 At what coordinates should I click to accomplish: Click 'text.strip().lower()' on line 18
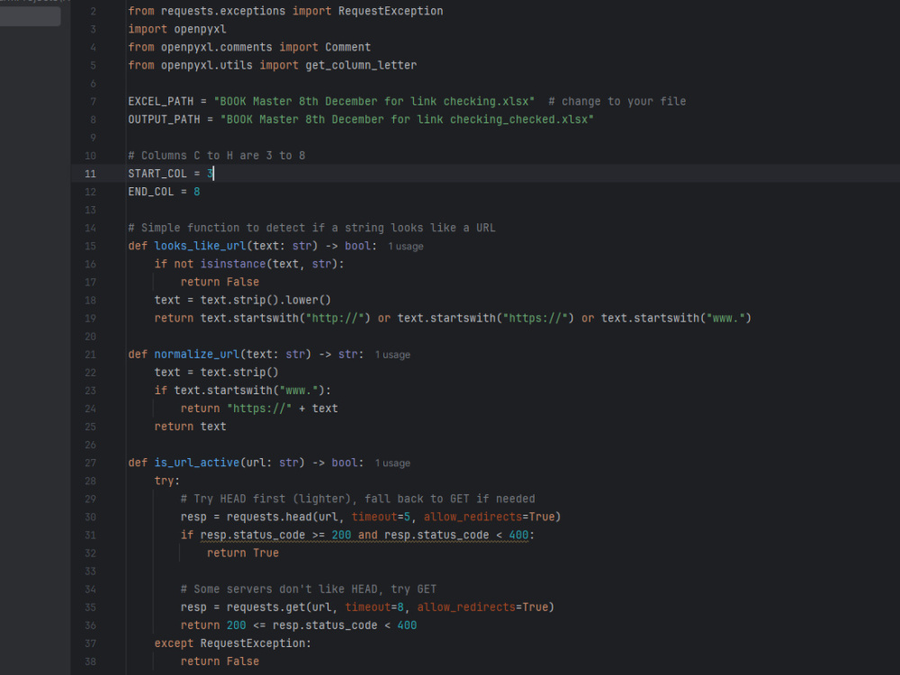click(265, 301)
